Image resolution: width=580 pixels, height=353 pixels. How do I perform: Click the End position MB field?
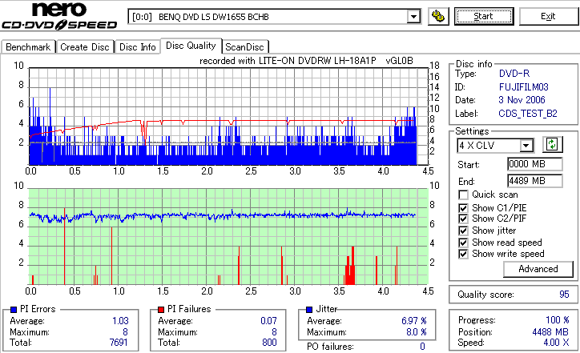(x=535, y=181)
